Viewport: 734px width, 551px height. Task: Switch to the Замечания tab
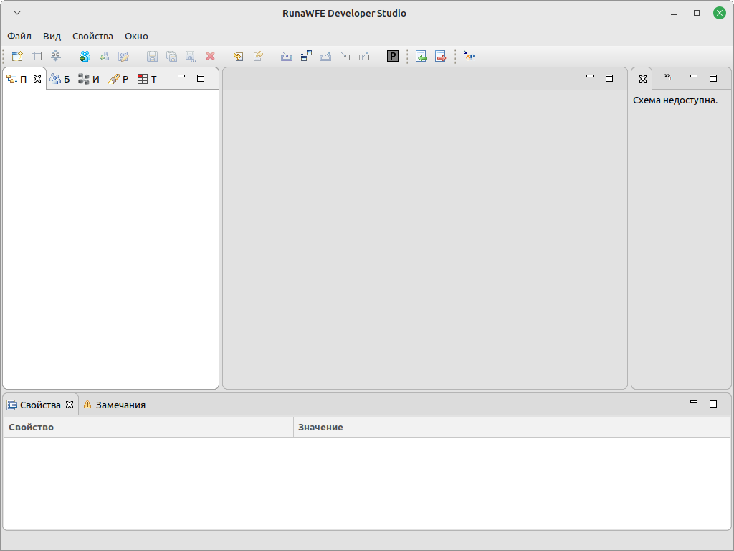[x=115, y=405]
